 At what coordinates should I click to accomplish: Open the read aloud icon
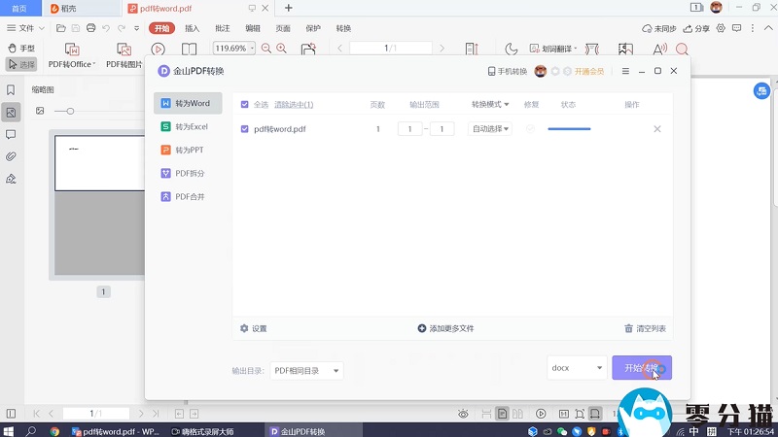tap(659, 49)
